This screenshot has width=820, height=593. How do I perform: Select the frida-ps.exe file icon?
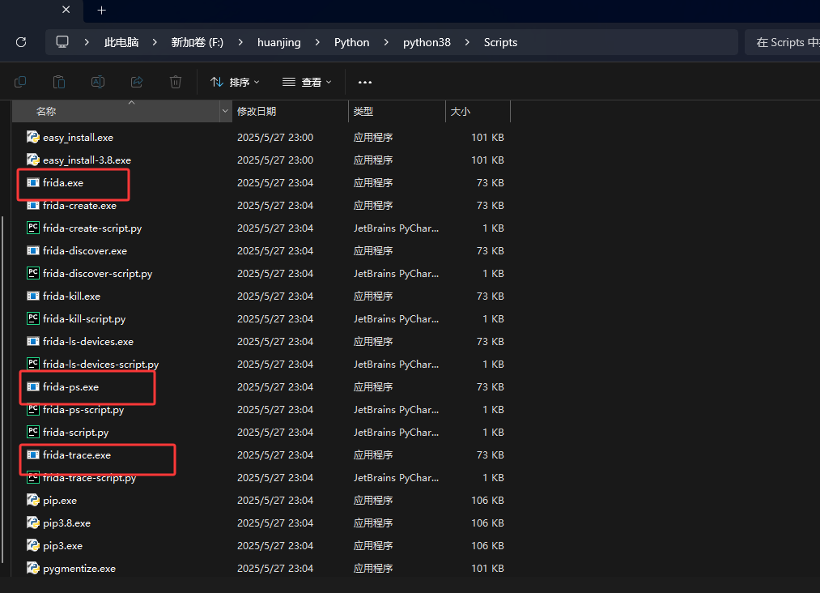coord(33,386)
